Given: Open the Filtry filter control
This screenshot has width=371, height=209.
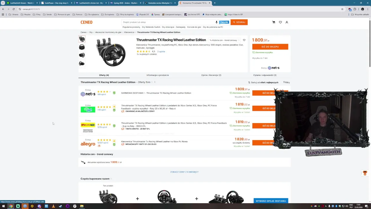Looking at the screenshot, I should (x=286, y=82).
